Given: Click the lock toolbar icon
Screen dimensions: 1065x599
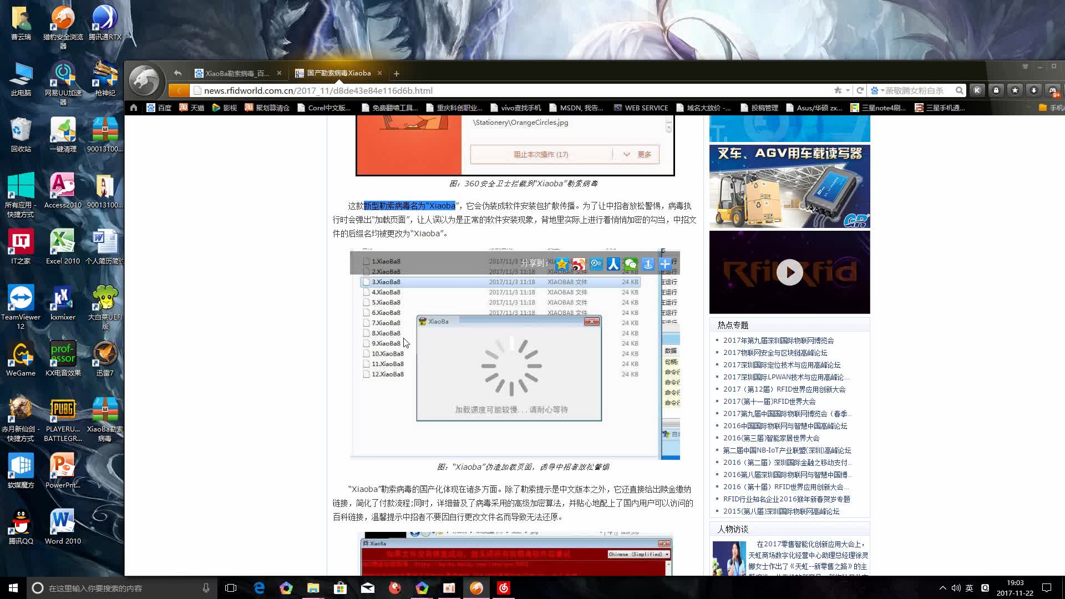Looking at the screenshot, I should [x=996, y=90].
